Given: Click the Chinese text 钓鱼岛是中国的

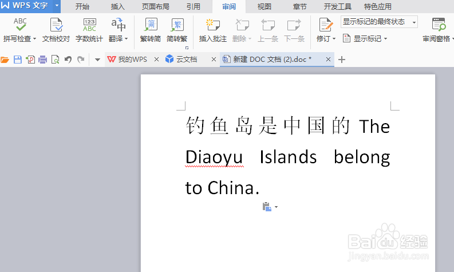Looking at the screenshot, I should click(x=268, y=126).
